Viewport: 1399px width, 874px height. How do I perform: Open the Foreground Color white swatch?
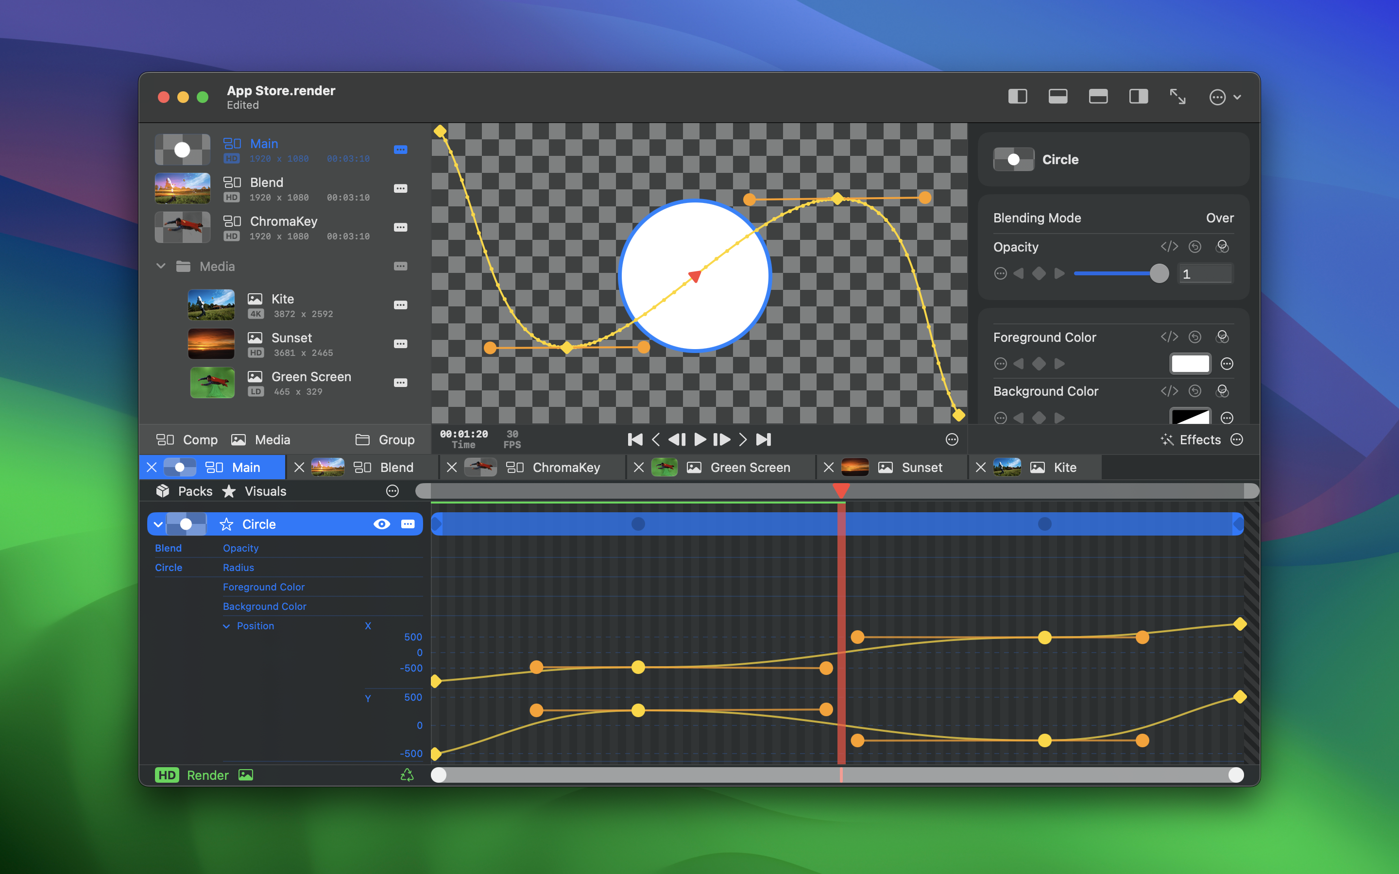1190,364
